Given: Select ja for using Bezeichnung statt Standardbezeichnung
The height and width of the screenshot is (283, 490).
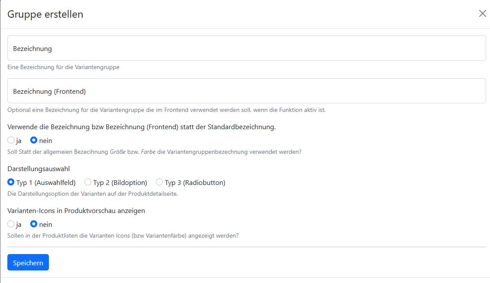Looking at the screenshot, I should [11, 140].
